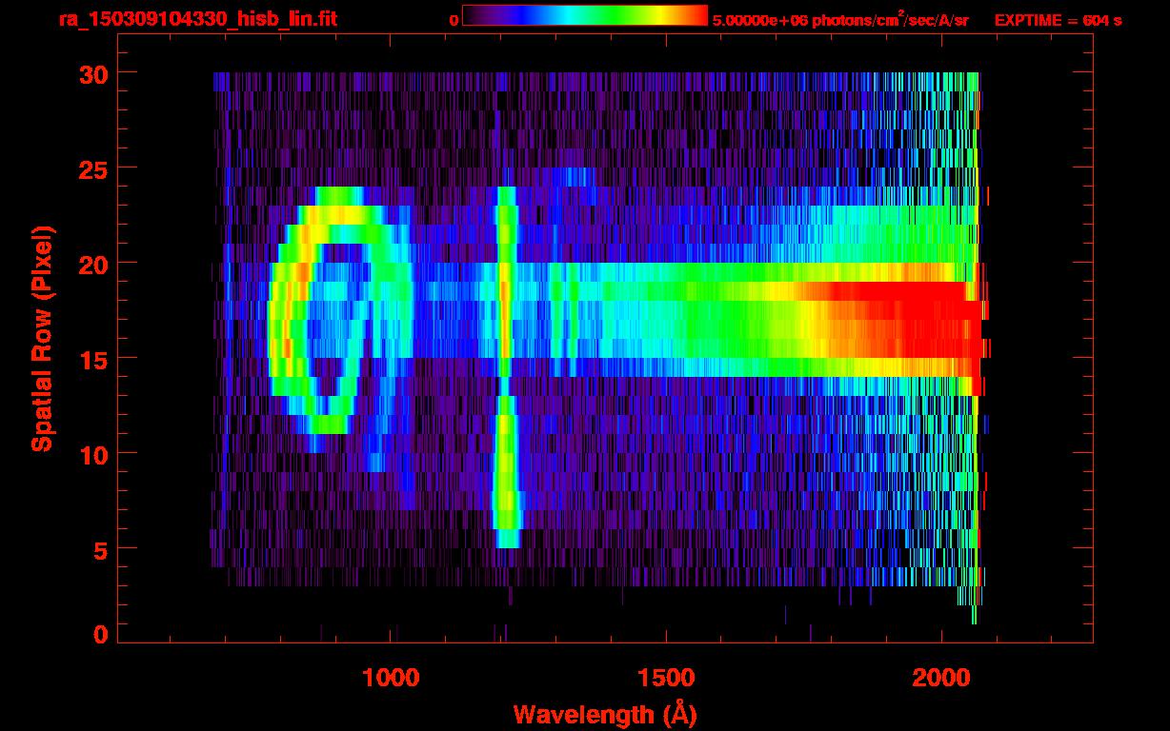This screenshot has width=1170, height=731.
Task: Click the 5.00000e+06 photons/cm²/sec/A/sr label
Action: coord(839,19)
